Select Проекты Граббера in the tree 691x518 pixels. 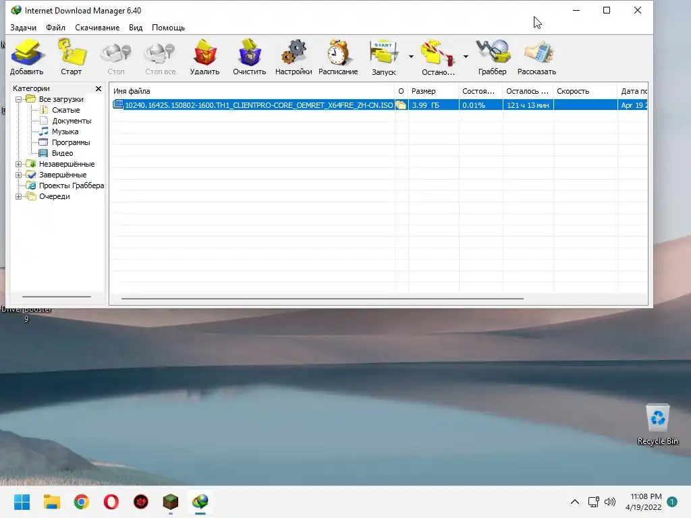pyautogui.click(x=72, y=185)
